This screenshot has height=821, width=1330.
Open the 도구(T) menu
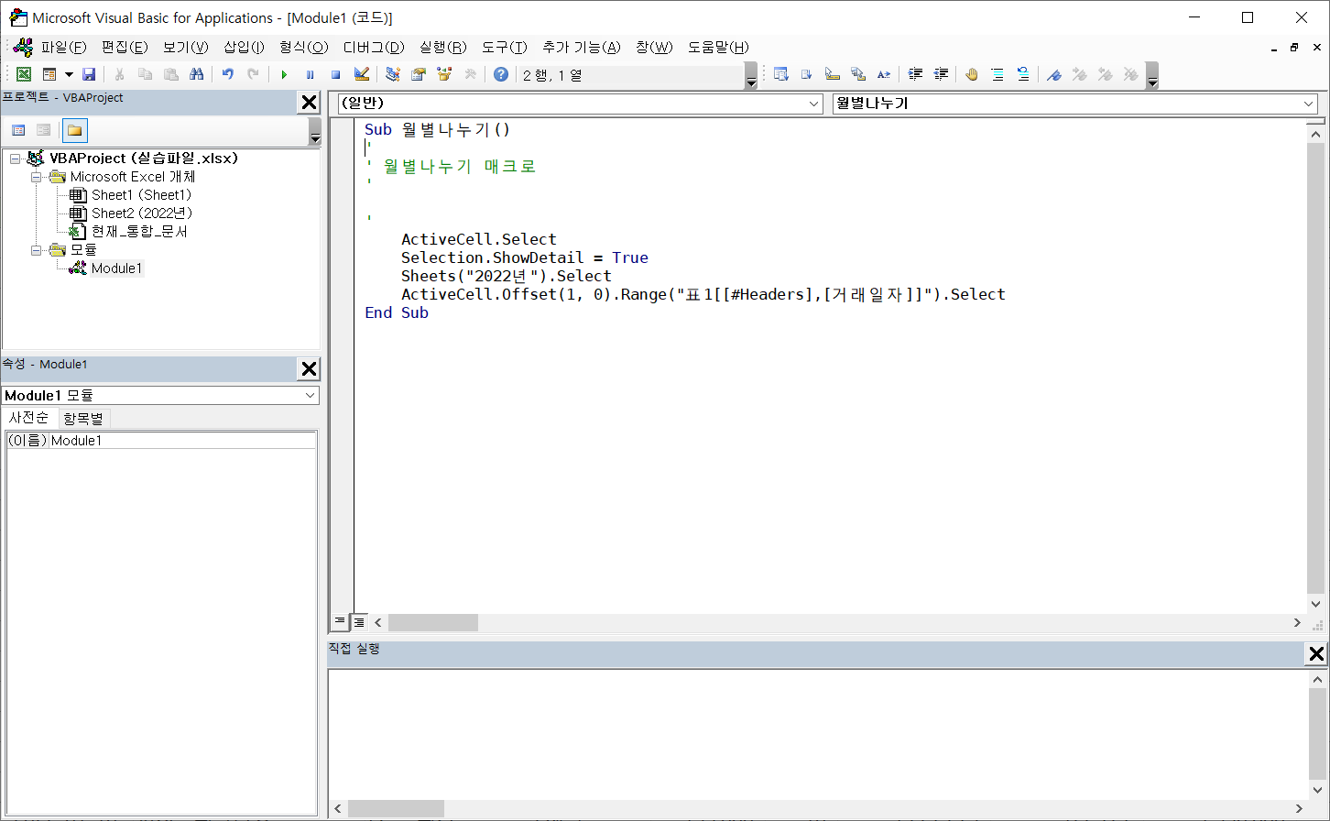[x=505, y=47]
